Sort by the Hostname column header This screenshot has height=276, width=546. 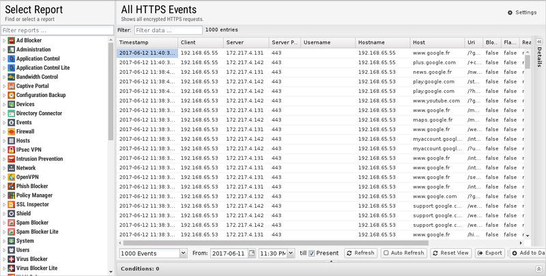(x=382, y=42)
